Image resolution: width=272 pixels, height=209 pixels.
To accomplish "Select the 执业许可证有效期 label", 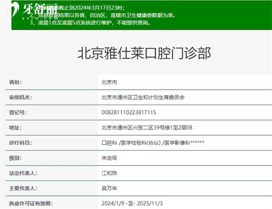I will click(31, 203).
